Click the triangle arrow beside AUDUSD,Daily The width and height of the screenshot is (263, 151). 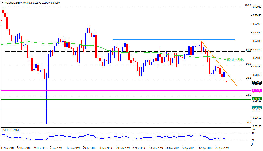2,2
